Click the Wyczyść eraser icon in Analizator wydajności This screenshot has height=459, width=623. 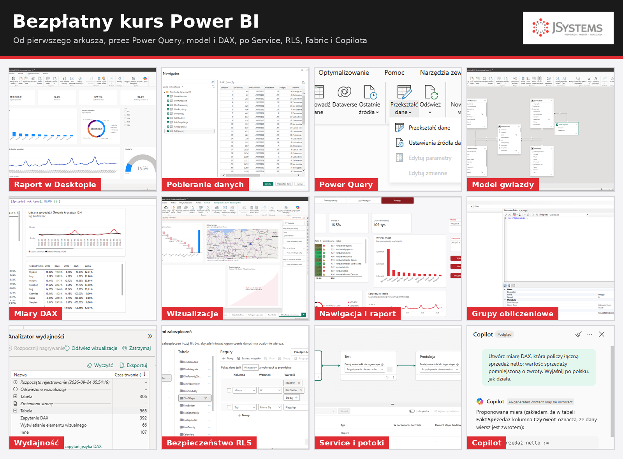click(90, 365)
